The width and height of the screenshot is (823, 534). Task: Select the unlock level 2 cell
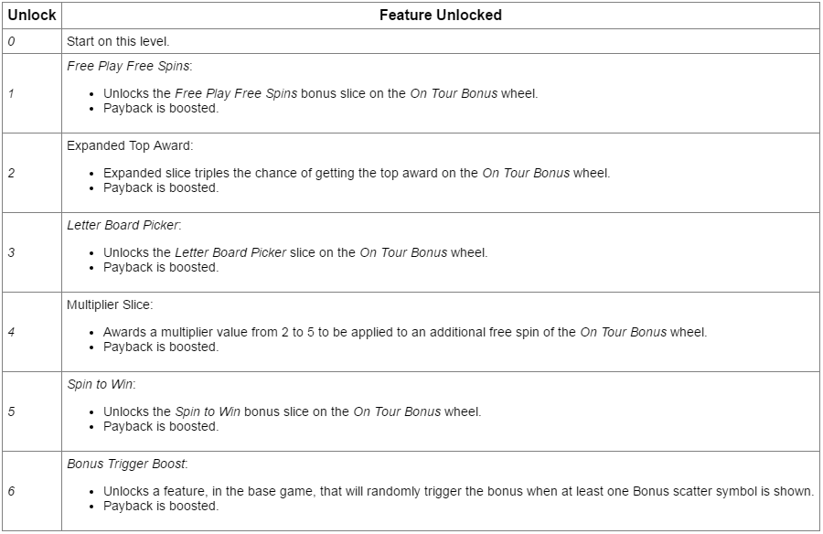click(x=31, y=173)
